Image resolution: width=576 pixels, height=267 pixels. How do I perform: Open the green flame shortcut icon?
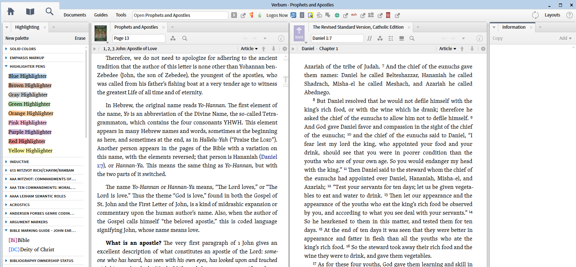(x=260, y=15)
